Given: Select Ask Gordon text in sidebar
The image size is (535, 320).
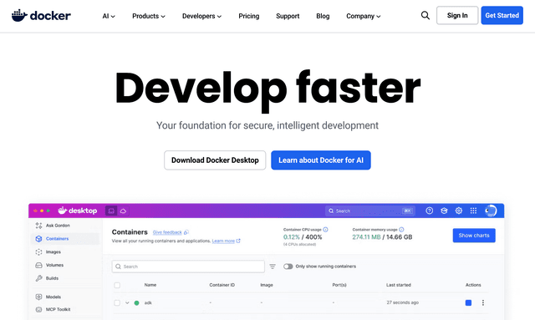Looking at the screenshot, I should coord(58,226).
